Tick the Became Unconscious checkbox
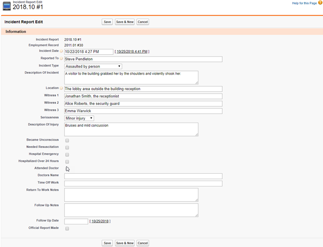The height and width of the screenshot is (247, 323). pos(67,140)
